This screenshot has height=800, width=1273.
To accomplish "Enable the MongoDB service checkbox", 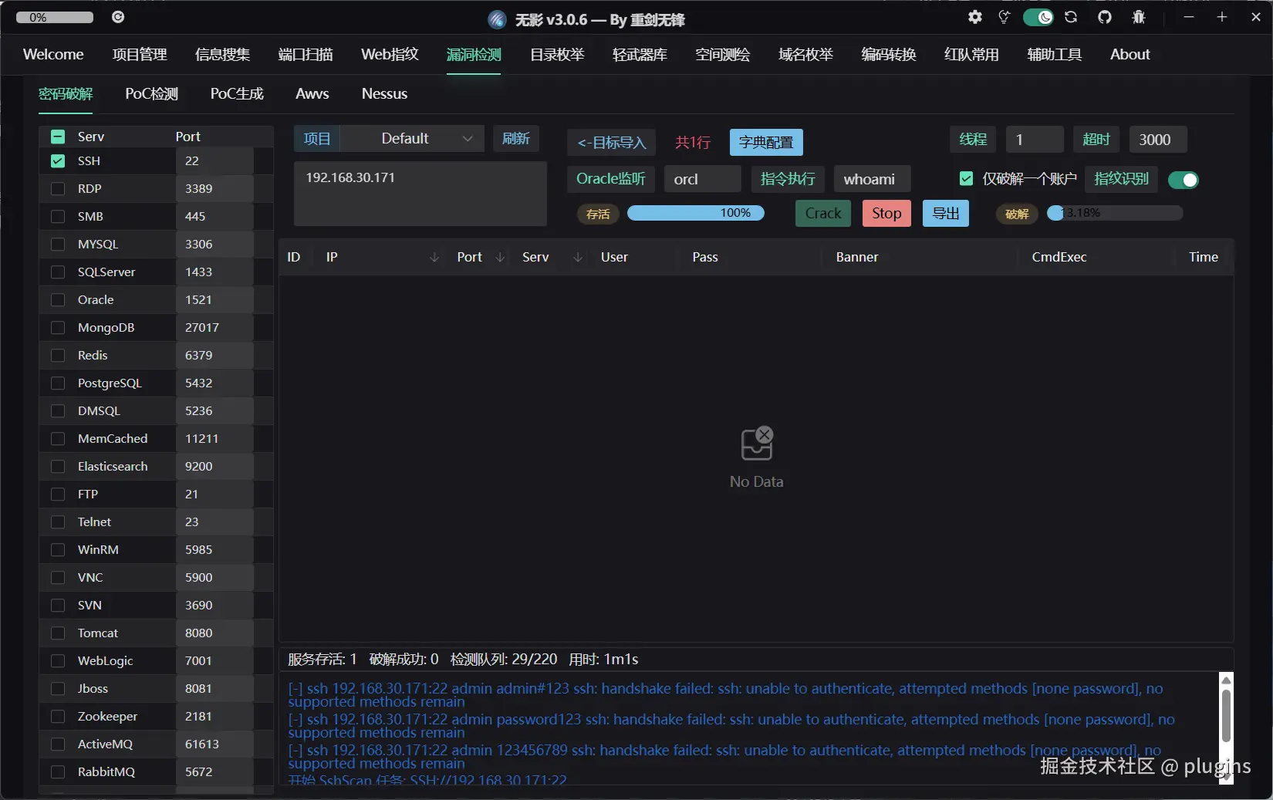I will pos(58,327).
